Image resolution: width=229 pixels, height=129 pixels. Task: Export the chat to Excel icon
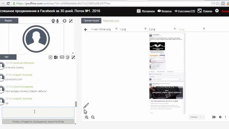(56, 57)
